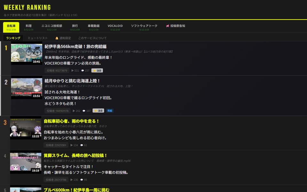Image resolution: width=307 pixels, height=192 pixels.
Task: Click play count icon showing 202
Action: (x=74, y=111)
